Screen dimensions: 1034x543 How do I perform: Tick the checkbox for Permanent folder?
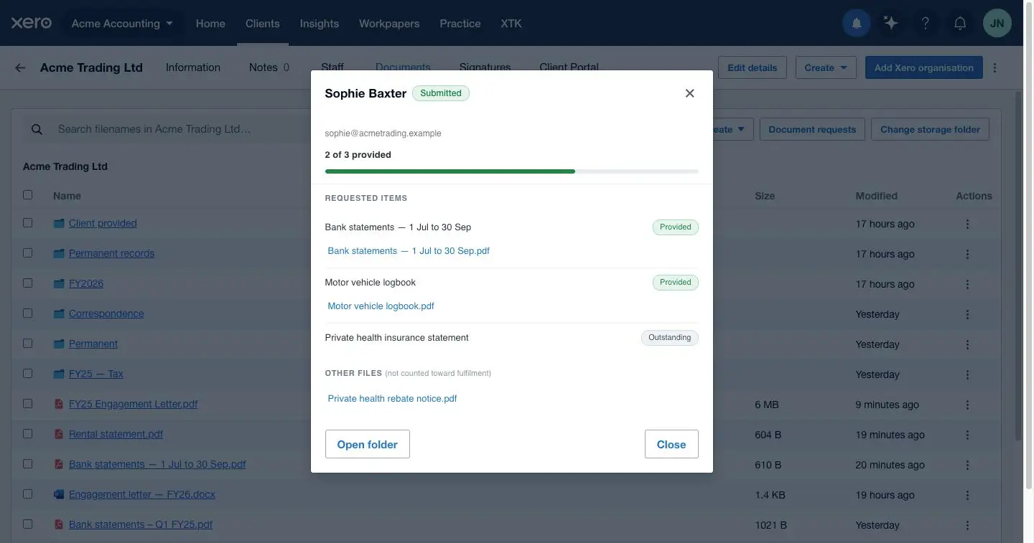click(x=27, y=343)
